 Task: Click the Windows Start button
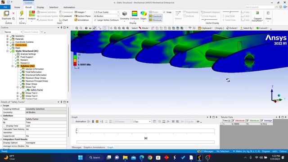coord(81,157)
